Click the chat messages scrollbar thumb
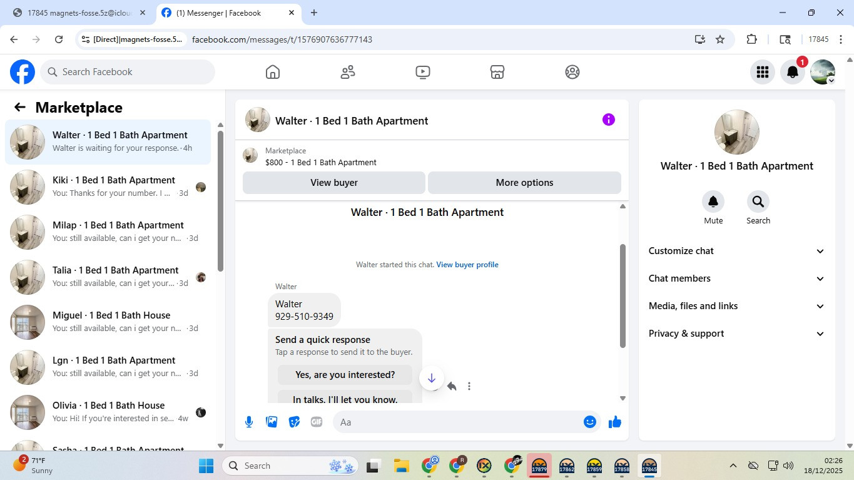Viewport: 854px width, 480px height. click(x=623, y=295)
